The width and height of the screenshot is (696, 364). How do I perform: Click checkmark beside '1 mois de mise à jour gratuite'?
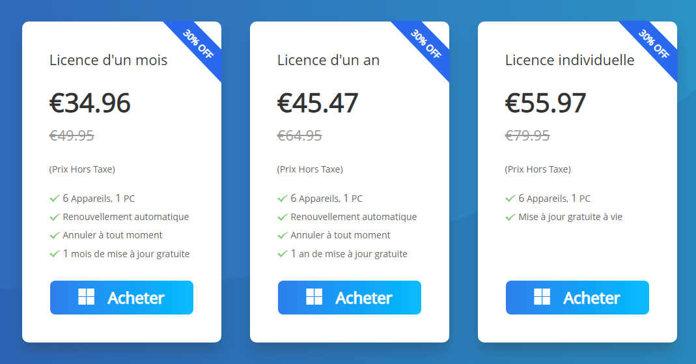click(55, 254)
